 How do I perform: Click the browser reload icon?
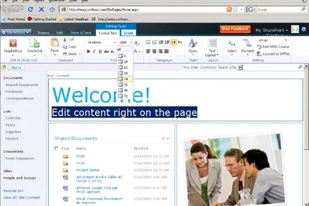pos(30,9)
